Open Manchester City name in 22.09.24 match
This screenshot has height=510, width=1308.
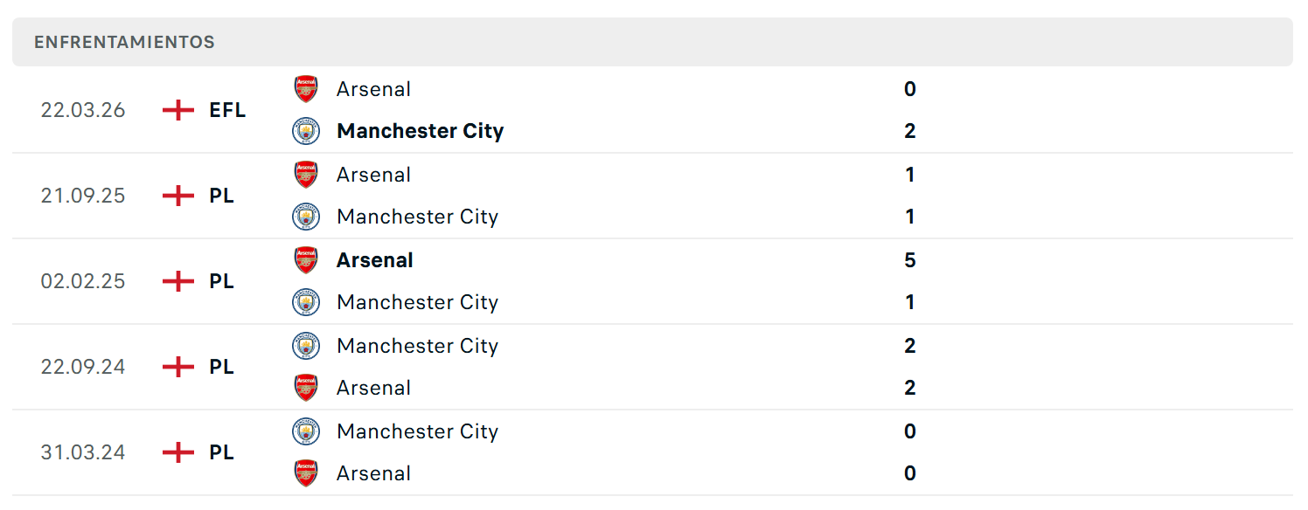point(418,346)
